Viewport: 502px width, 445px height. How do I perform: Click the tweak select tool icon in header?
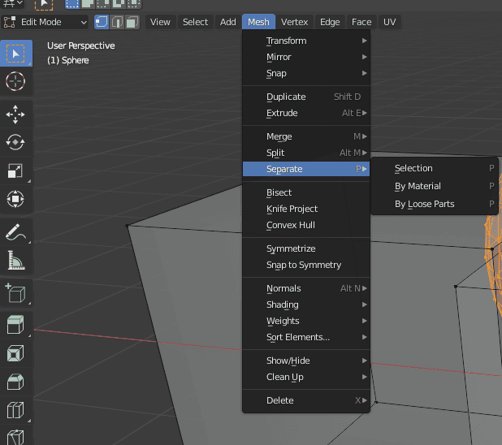pos(44,4)
